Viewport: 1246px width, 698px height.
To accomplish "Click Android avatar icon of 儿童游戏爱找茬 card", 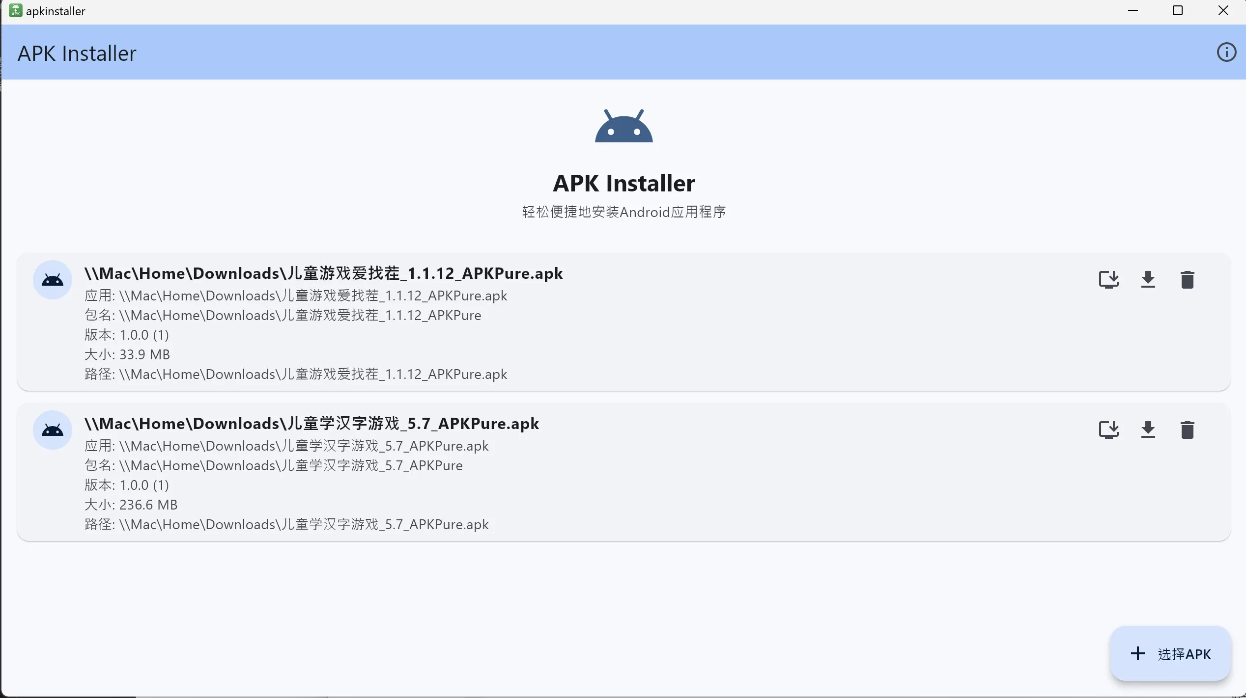I will 53,280.
